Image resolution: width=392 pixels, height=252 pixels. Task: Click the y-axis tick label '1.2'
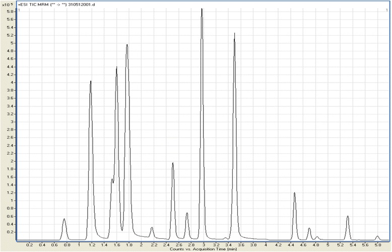(11, 193)
